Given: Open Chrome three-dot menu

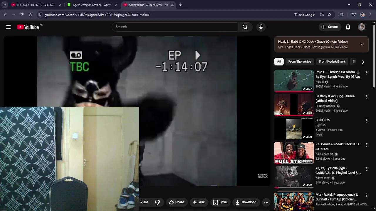Looking at the screenshot, I should coord(370,15).
